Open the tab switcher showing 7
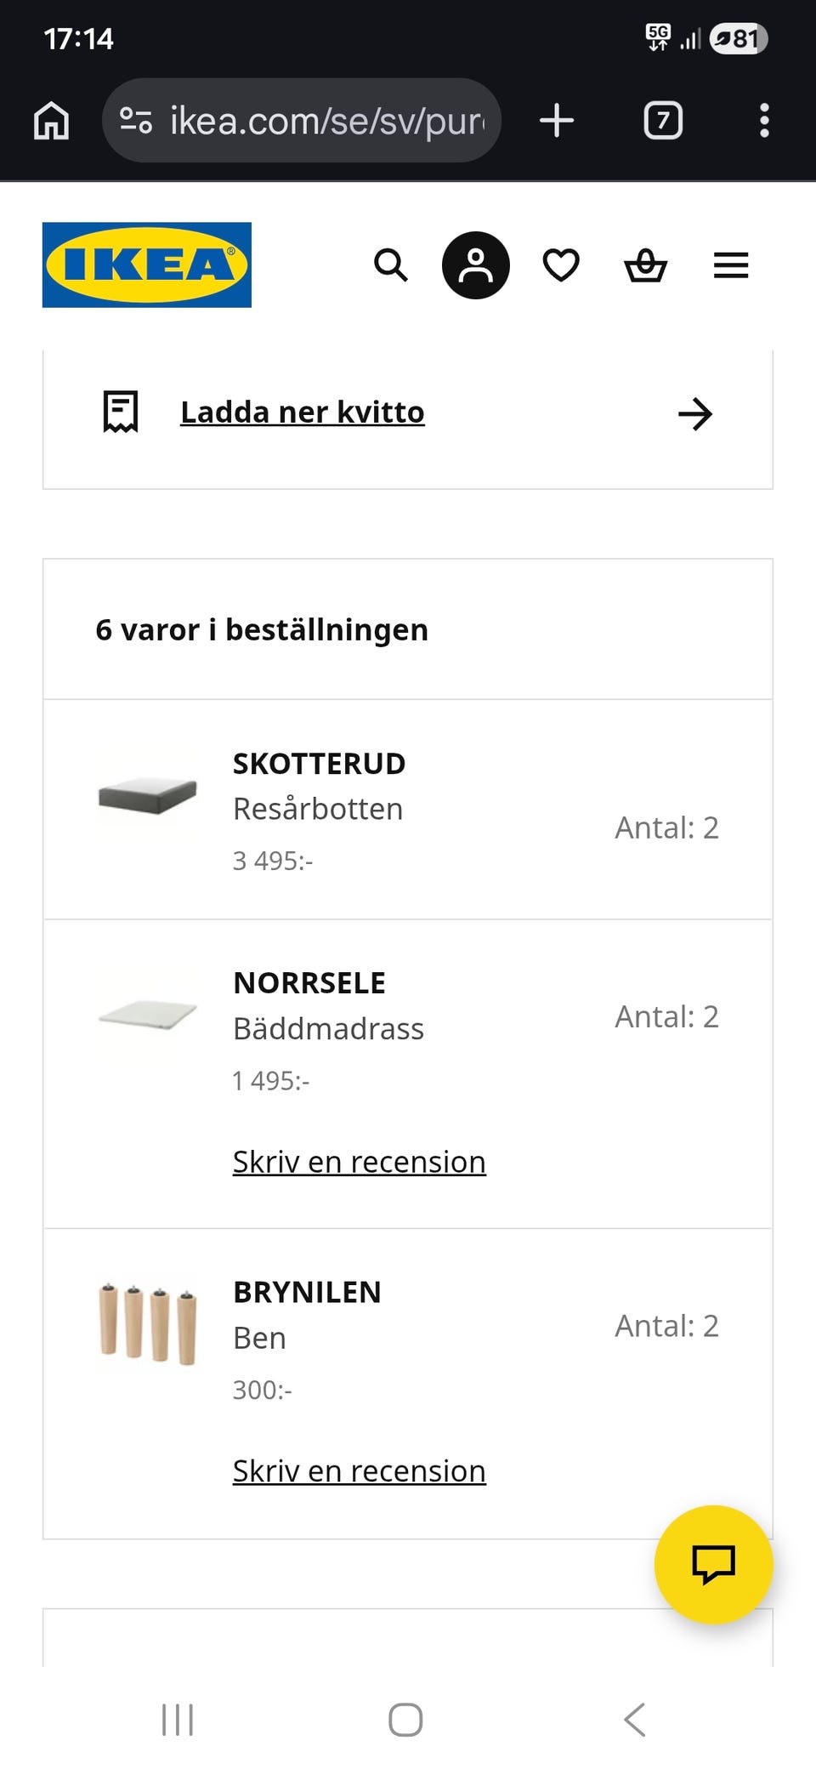Screen dimensions: 816x1769 (663, 121)
